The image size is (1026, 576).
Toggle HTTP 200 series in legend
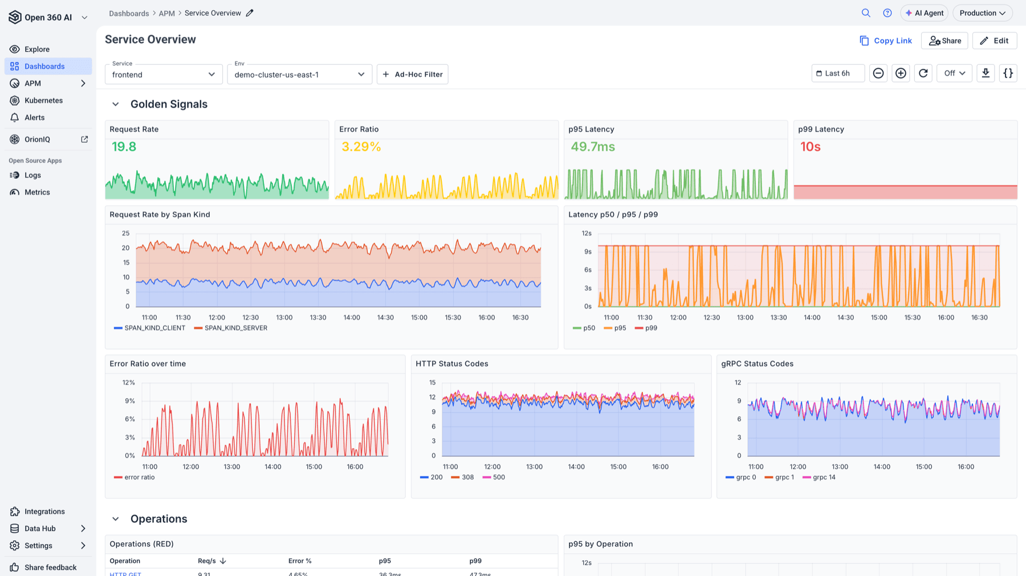[x=431, y=478]
